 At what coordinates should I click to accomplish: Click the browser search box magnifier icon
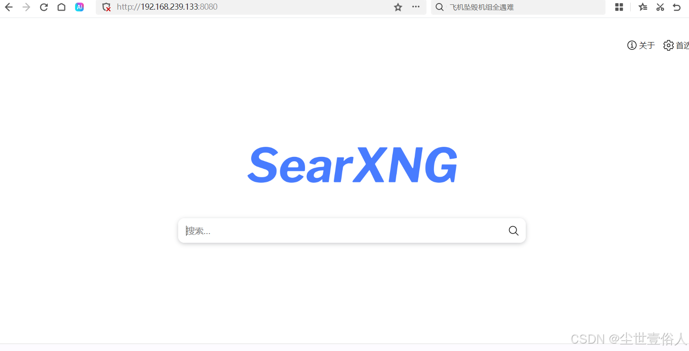(x=439, y=7)
